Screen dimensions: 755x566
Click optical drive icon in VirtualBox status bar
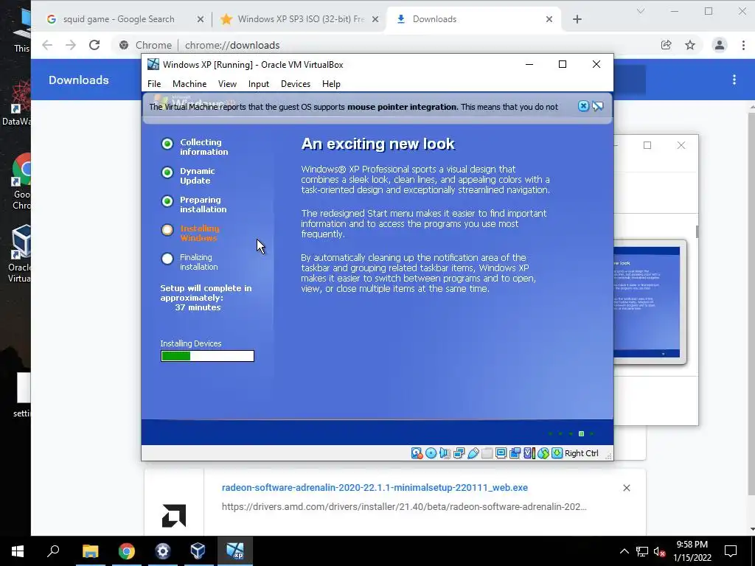coord(431,453)
